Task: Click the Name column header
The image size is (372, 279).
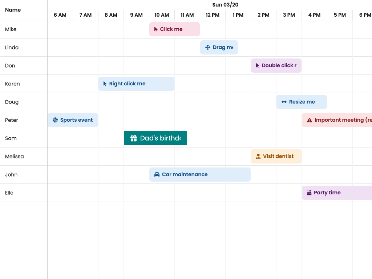Action: (x=13, y=10)
